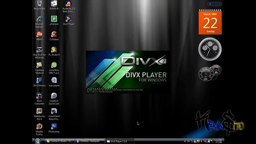The image size is (256, 144).
Task: Click the March 22 calendar gadget
Action: pos(210,22)
